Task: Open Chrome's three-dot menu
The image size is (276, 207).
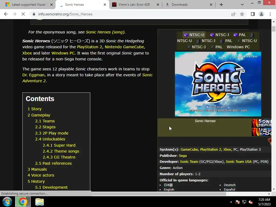Action: pos(270,14)
